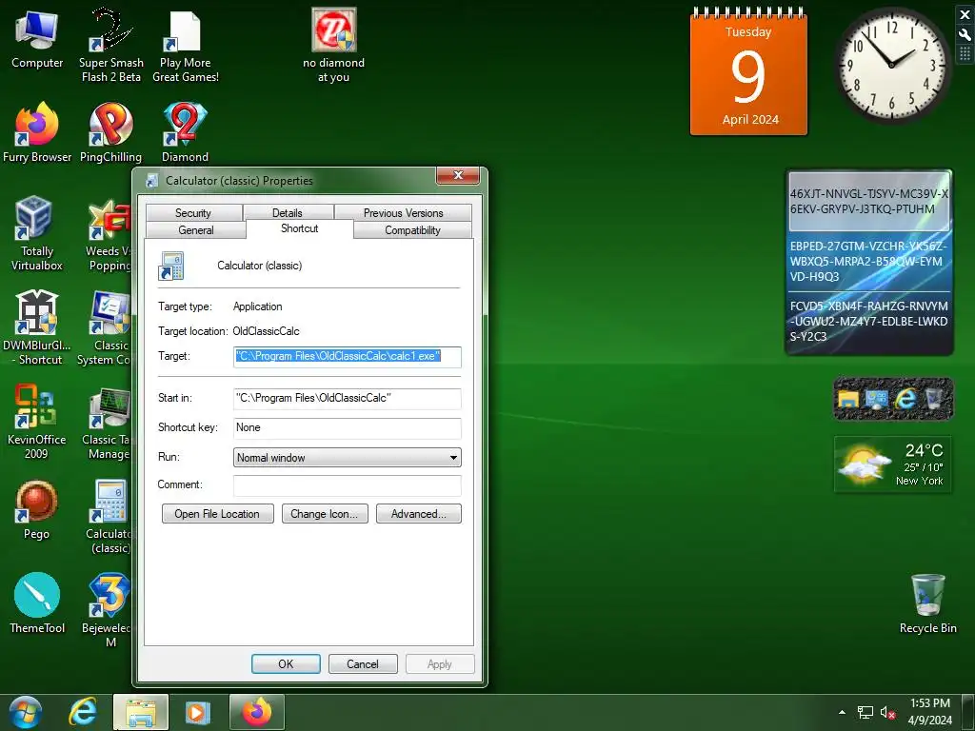Show hidden tray icons arrow
This screenshot has height=731, width=975.
[842, 712]
